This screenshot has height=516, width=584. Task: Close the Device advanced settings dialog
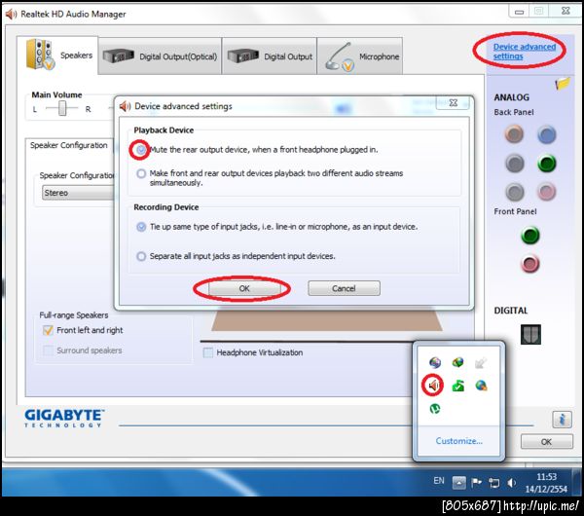454,103
